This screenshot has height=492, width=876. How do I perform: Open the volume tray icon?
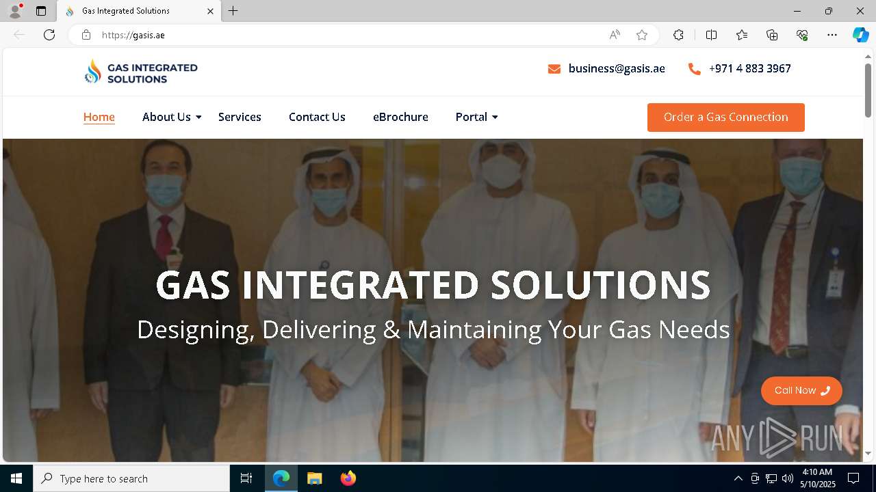(x=788, y=478)
